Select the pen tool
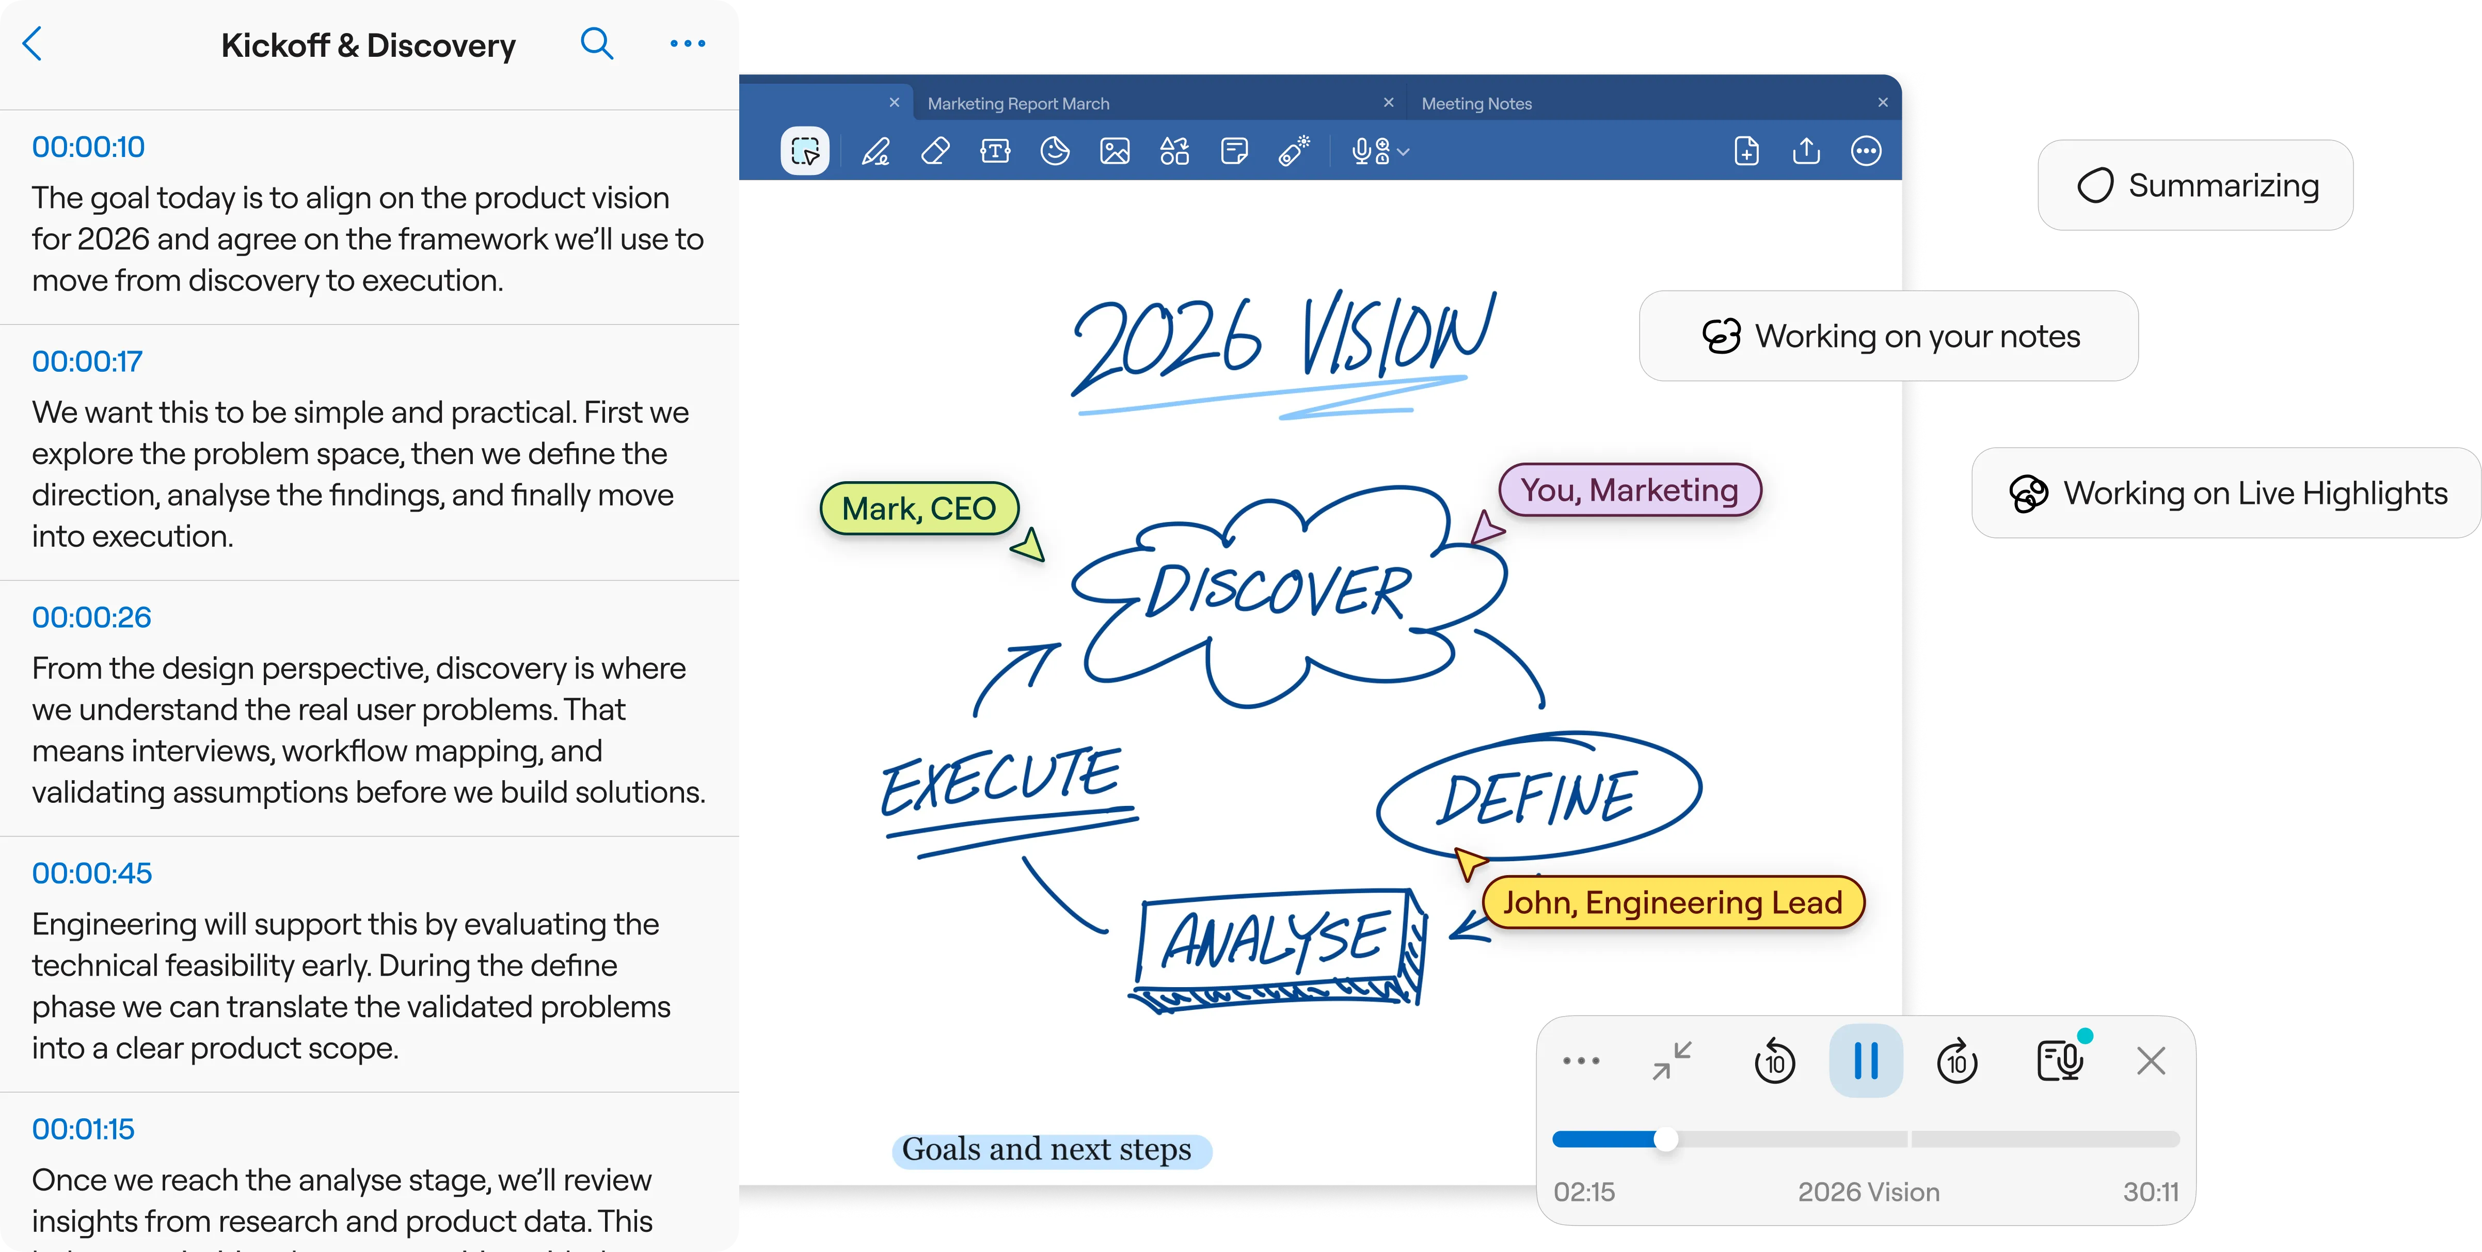 click(876, 151)
